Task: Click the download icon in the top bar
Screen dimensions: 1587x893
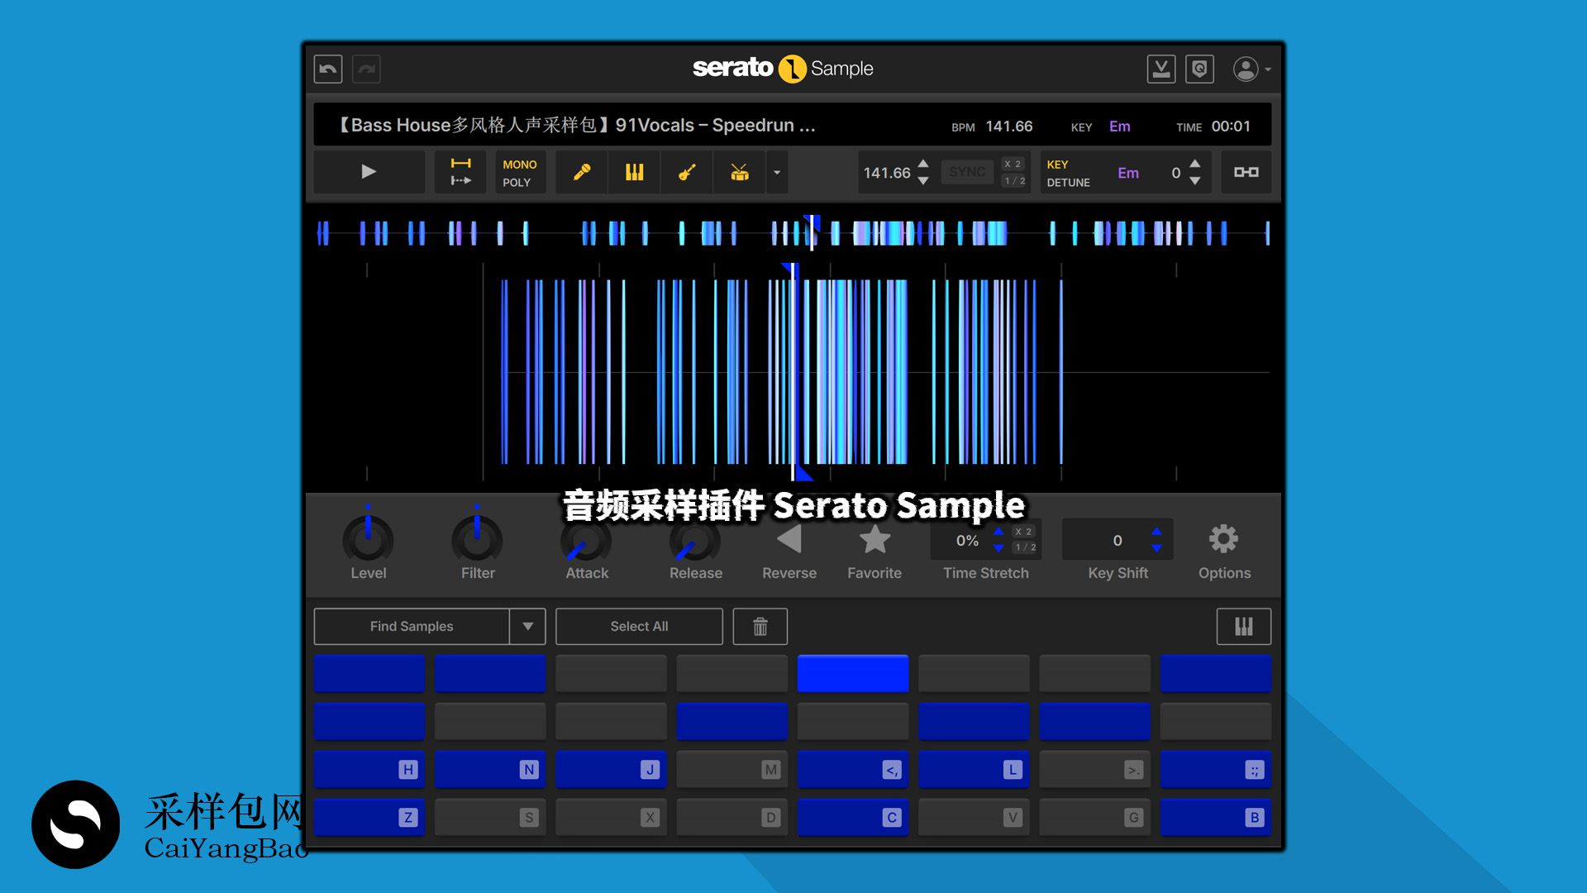Action: click(1161, 69)
